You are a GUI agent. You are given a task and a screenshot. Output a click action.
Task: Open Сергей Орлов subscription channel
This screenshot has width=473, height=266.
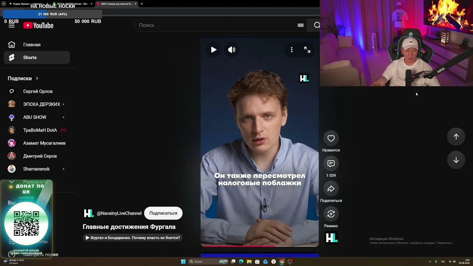(37, 91)
